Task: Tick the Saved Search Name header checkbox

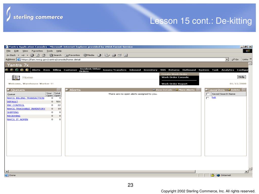Action: tap(208, 94)
